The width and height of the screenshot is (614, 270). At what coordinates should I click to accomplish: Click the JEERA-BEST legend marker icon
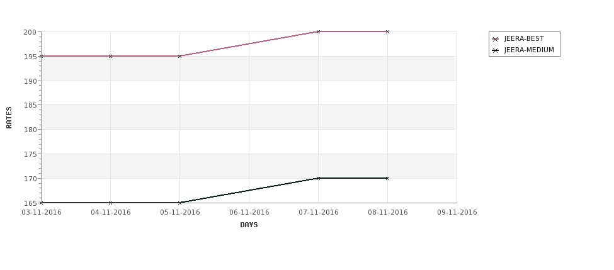coord(496,39)
